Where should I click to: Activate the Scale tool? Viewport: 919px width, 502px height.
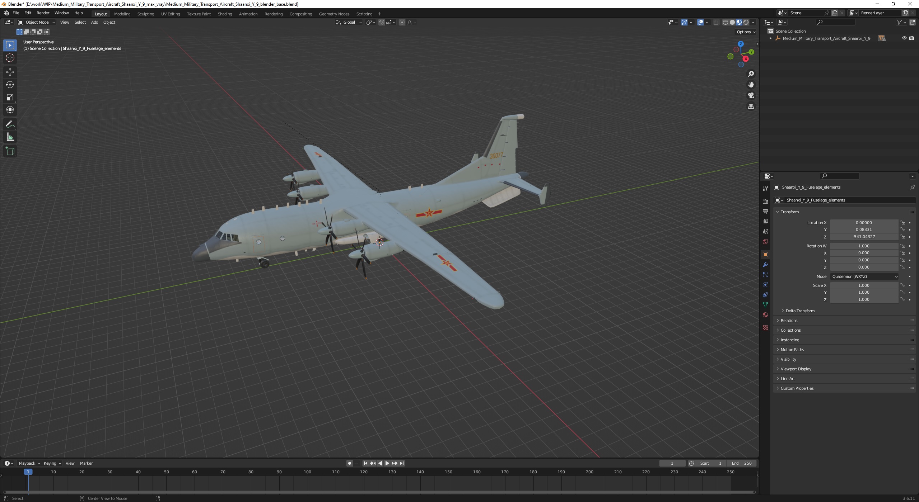[x=10, y=97]
